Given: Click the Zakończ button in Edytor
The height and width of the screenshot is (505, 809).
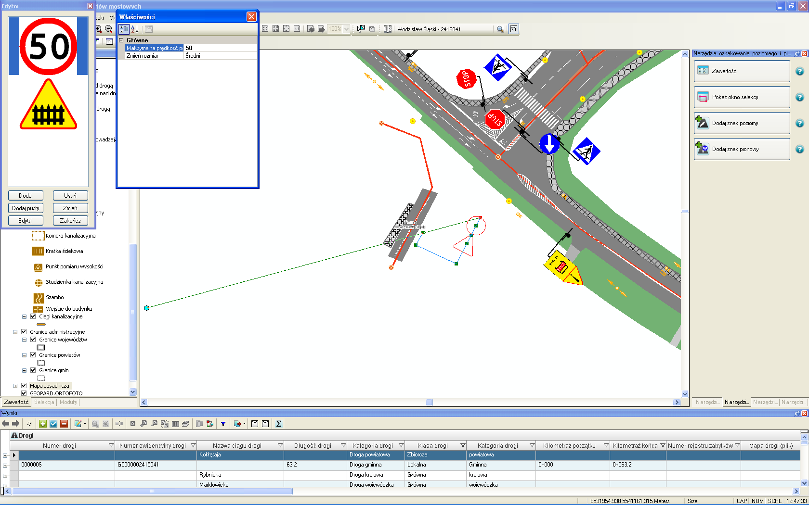Looking at the screenshot, I should pos(70,221).
